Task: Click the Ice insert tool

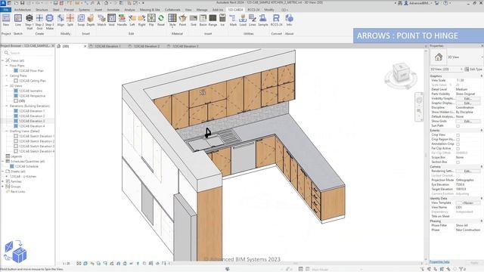Action: [x=222, y=20]
